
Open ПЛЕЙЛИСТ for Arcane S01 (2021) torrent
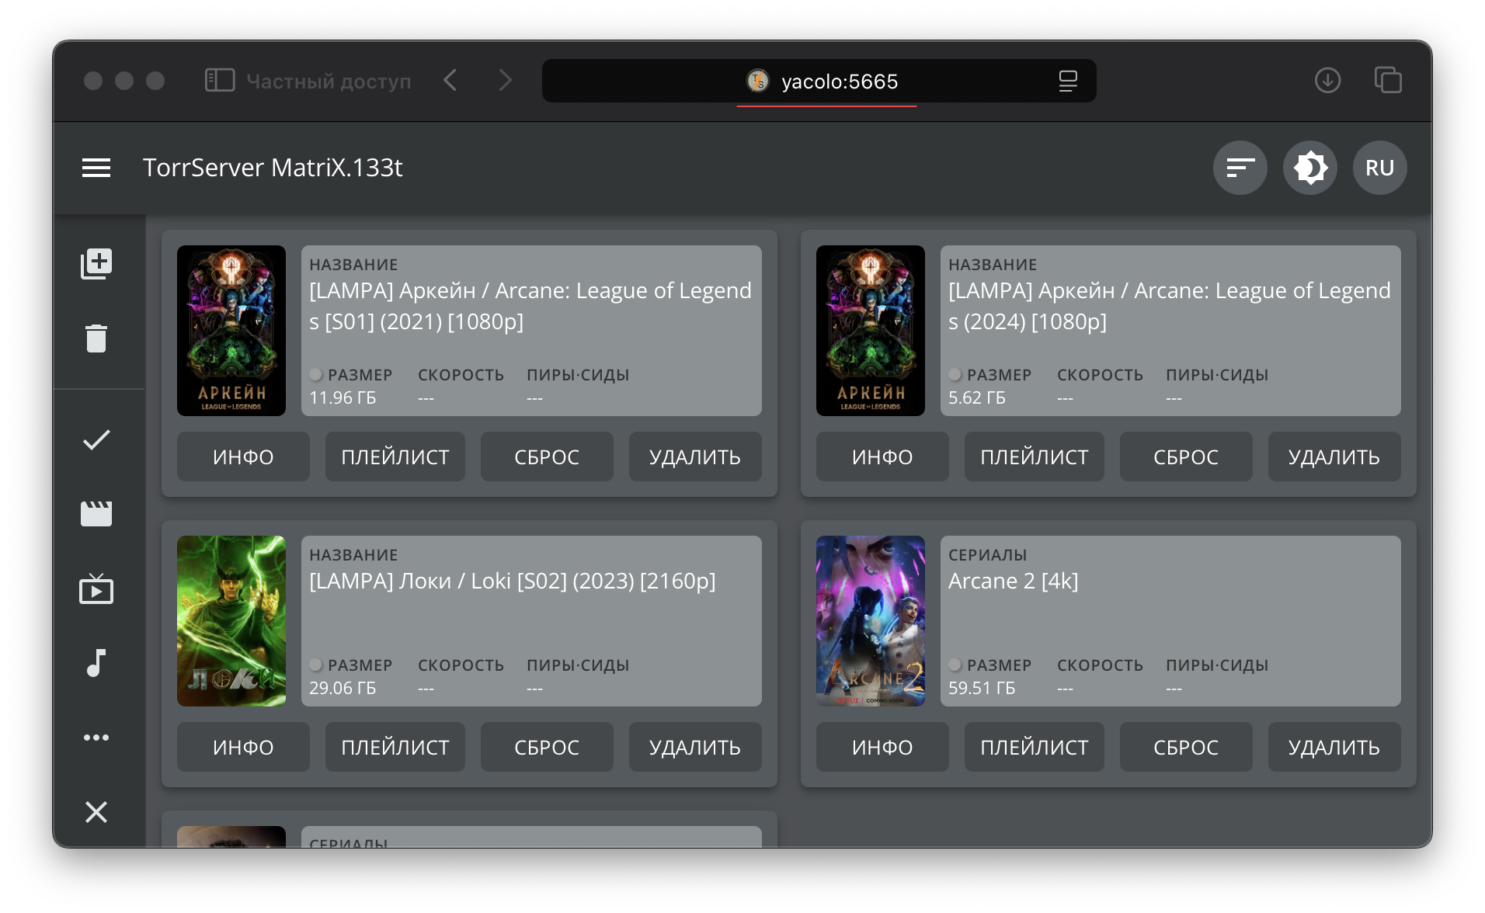click(395, 456)
